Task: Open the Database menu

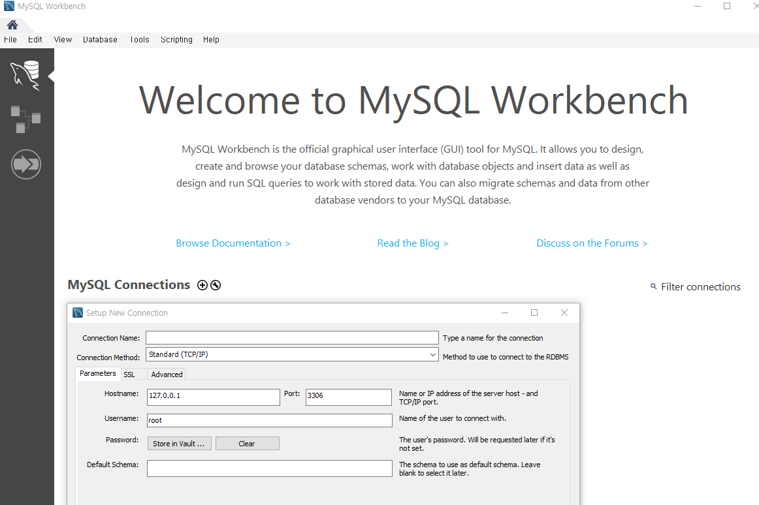Action: tap(100, 40)
